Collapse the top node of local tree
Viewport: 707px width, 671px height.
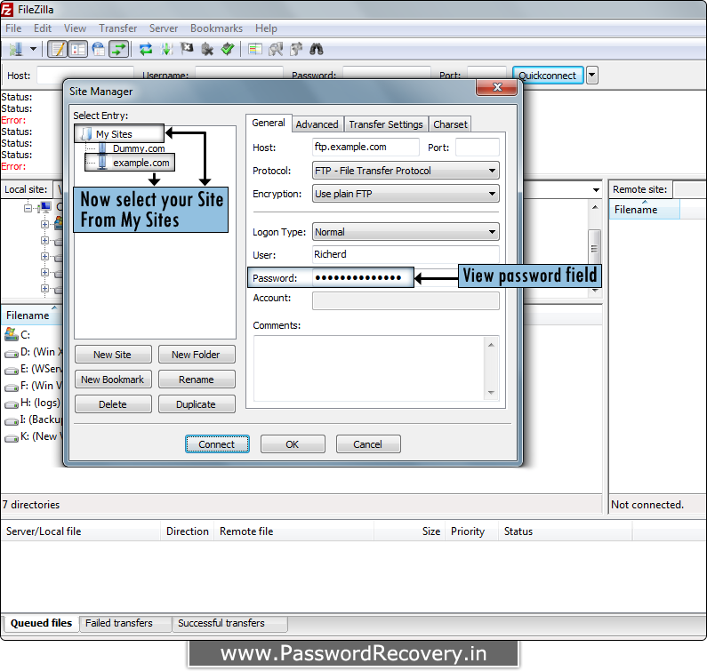[x=28, y=208]
